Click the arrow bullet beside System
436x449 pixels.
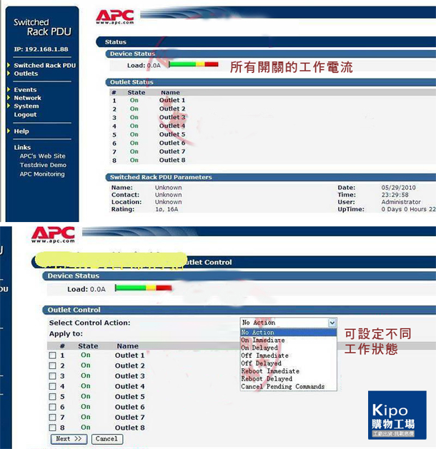[7, 106]
